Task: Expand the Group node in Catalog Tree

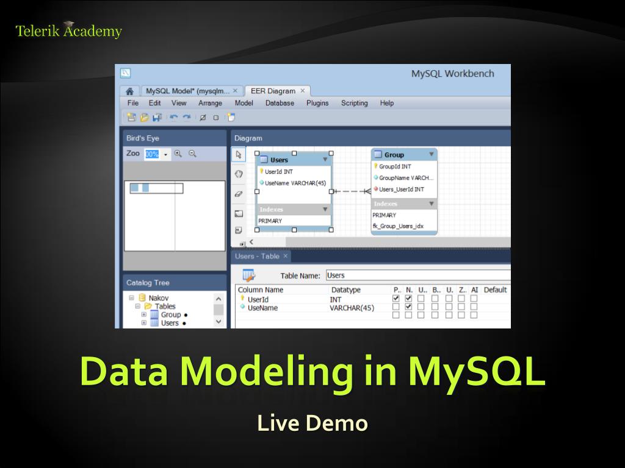Action: tap(144, 314)
